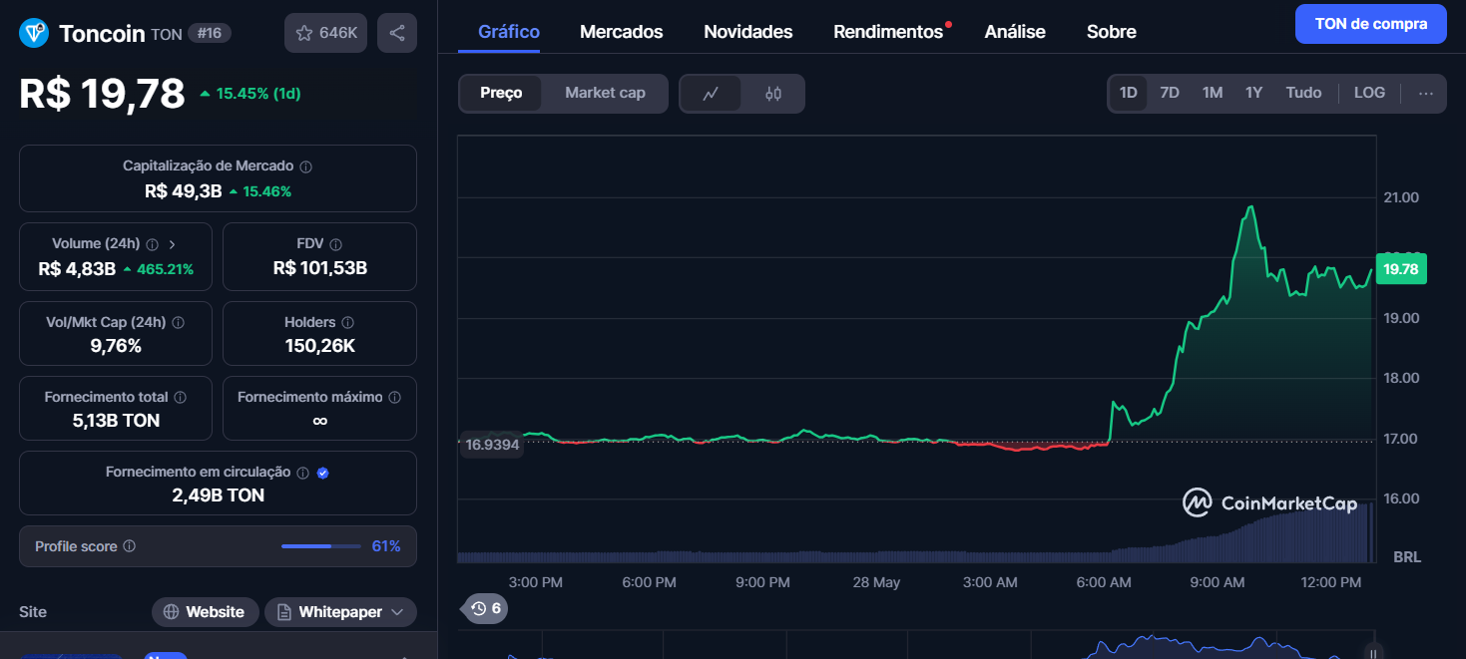This screenshot has height=659, width=1466.
Task: Click the 19.78 current price label
Action: (1401, 269)
